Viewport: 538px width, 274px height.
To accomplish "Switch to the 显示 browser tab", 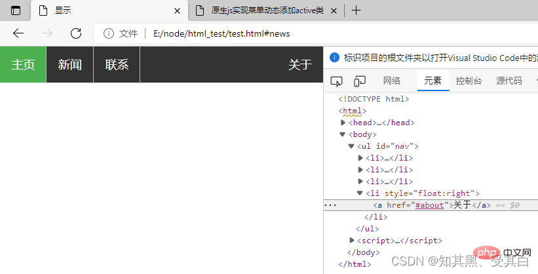I will tap(110, 10).
